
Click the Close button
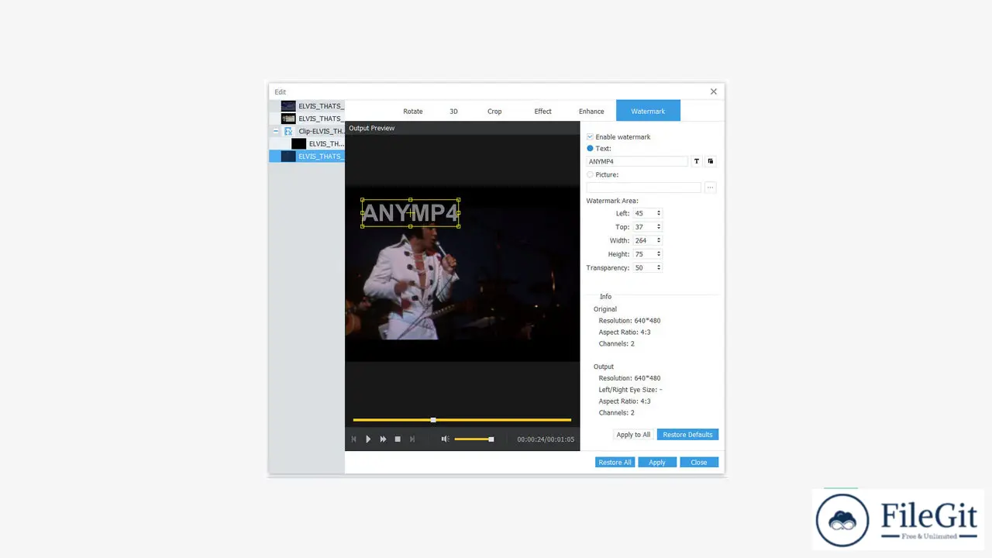coord(699,462)
